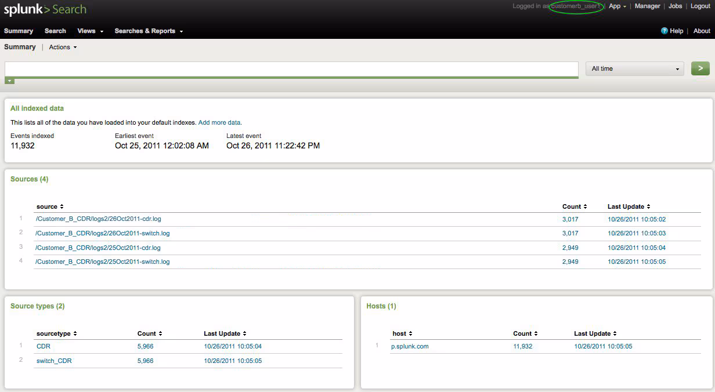Select the switch_CDR source type
715x392 pixels.
(x=54, y=361)
